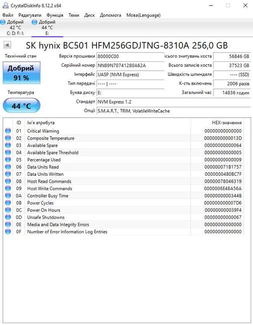Click status orb for Critical Warning row
This screenshot has width=253, height=325.
[8, 131]
